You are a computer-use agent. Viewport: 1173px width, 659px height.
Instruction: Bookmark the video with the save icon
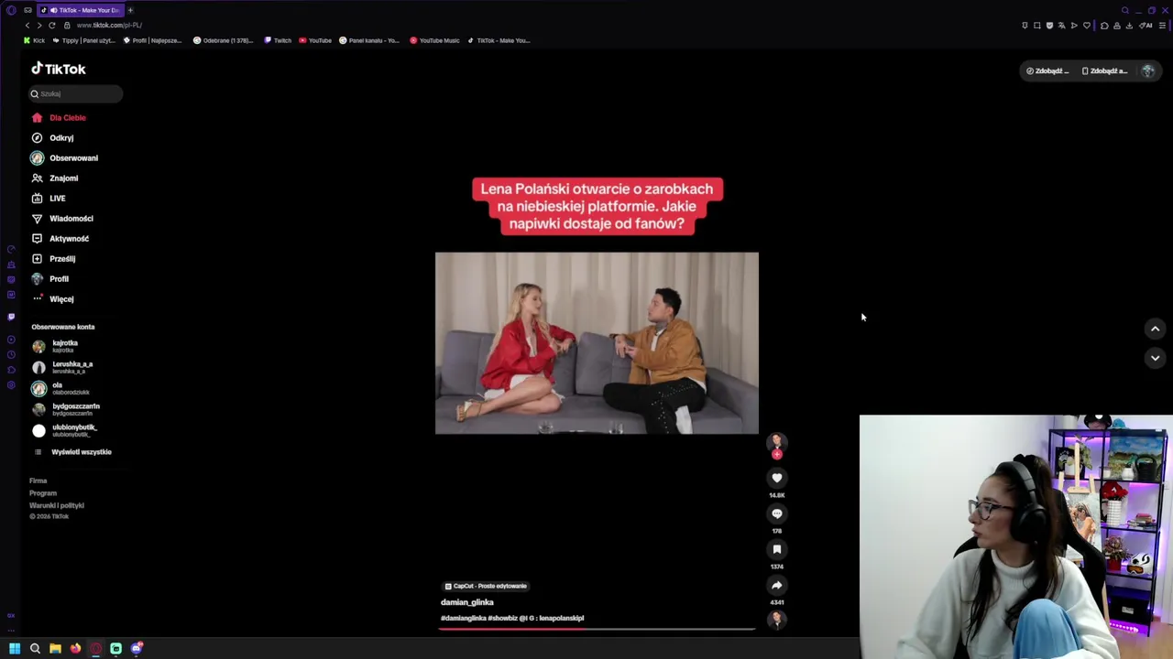pos(776,549)
